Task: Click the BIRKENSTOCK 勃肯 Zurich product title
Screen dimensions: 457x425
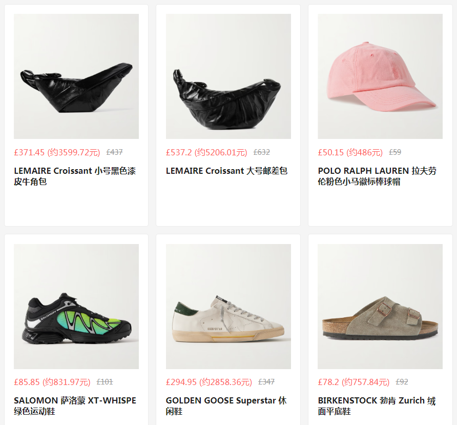Action: 377,406
